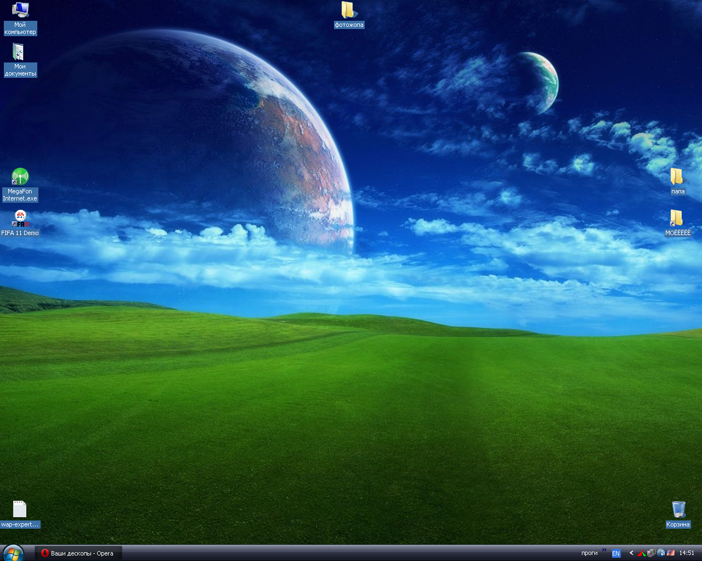
Task: Select the FIFA 11 Demo shortcut
Action: click(x=20, y=223)
